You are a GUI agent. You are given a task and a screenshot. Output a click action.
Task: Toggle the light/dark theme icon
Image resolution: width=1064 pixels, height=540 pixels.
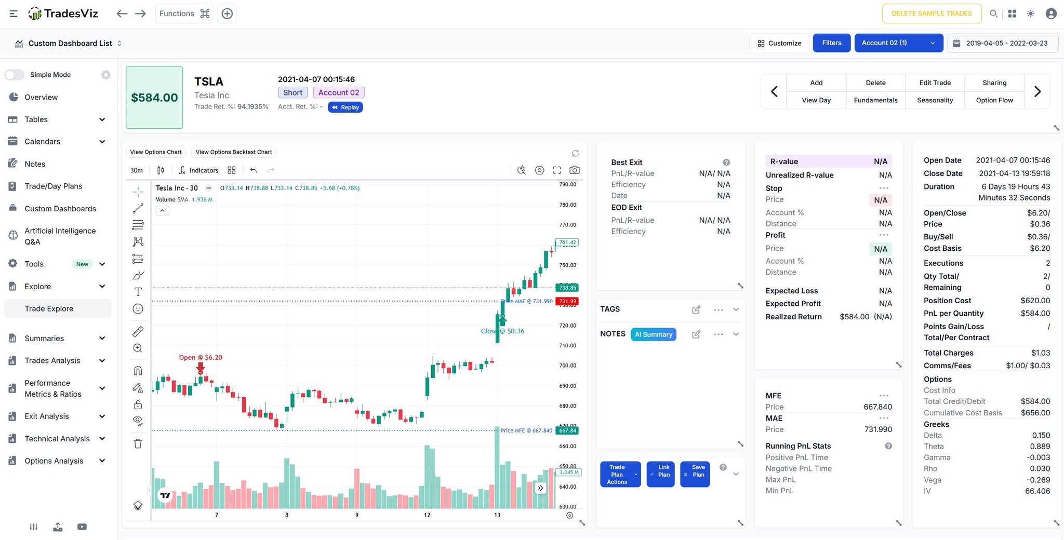point(1031,14)
